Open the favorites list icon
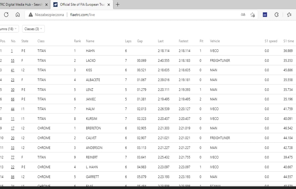Screen dimensions: 296x189 pos(289,15)
